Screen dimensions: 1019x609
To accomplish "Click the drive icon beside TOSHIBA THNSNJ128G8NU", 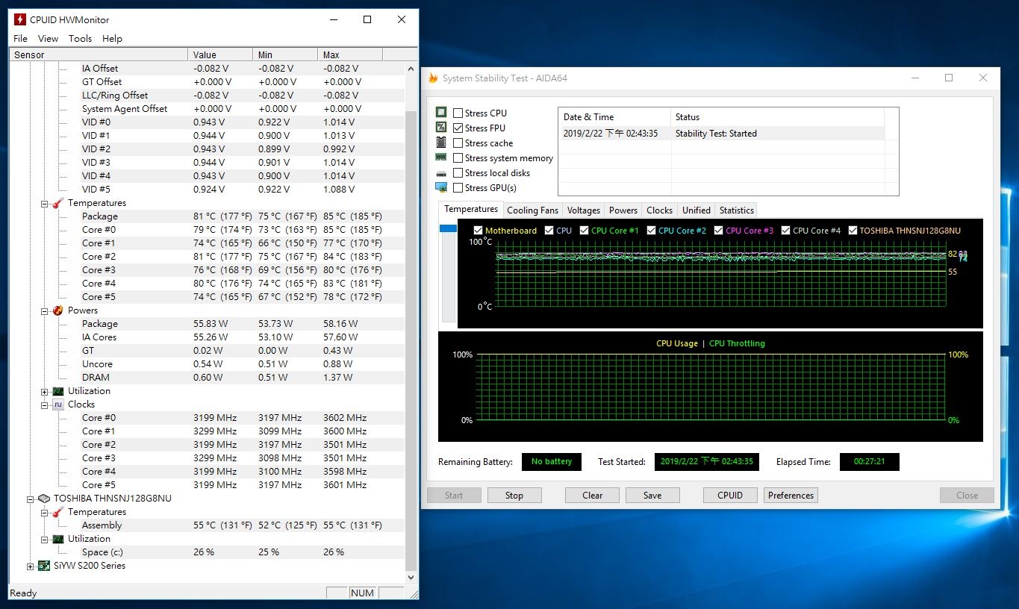I will click(x=44, y=499).
